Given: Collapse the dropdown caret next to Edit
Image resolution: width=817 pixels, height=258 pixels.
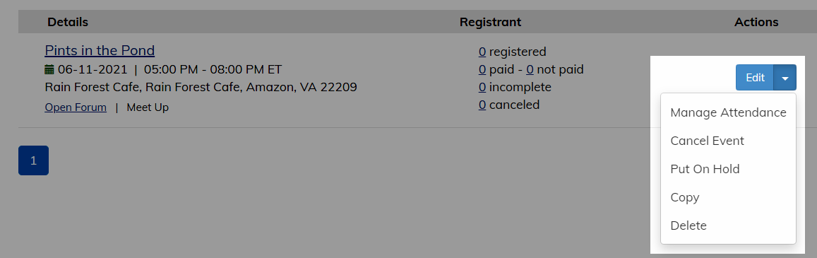Looking at the screenshot, I should 785,78.
